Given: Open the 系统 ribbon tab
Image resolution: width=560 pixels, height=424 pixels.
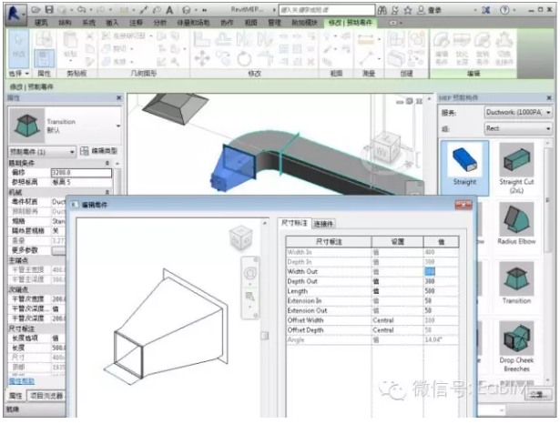Looking at the screenshot, I should pyautogui.click(x=88, y=23).
